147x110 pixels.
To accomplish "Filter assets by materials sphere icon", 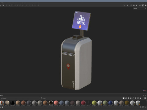I will [x=124, y=98].
